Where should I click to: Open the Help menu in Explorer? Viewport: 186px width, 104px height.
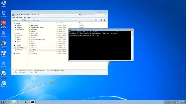[29, 17]
